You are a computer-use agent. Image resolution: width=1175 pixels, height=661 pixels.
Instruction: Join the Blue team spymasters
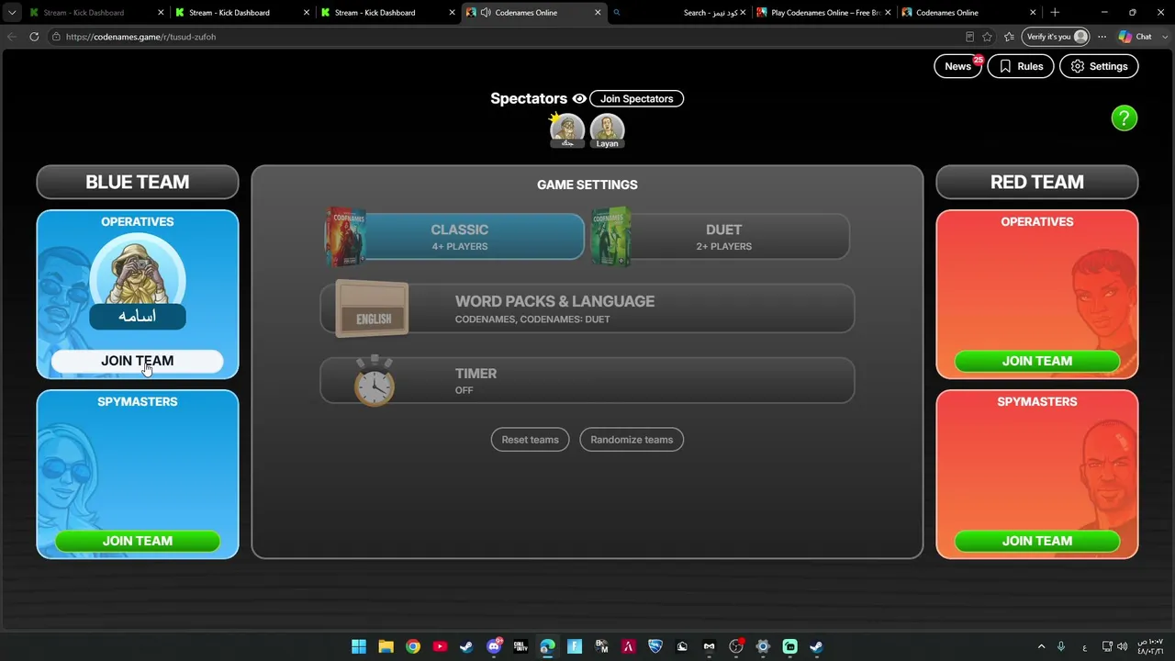click(138, 542)
